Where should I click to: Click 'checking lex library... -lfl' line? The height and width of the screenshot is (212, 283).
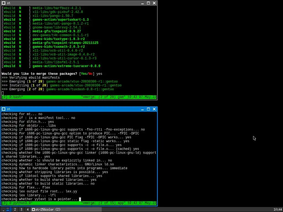(x=29, y=195)
